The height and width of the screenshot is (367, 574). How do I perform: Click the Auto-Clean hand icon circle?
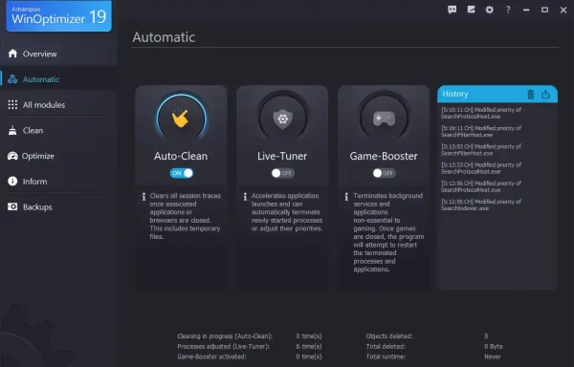[181, 119]
